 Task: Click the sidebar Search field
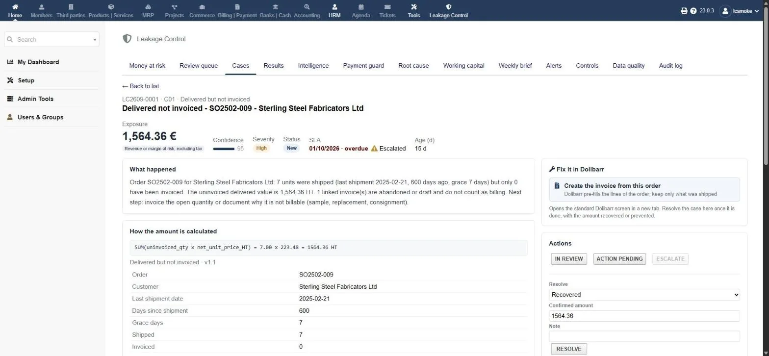51,40
